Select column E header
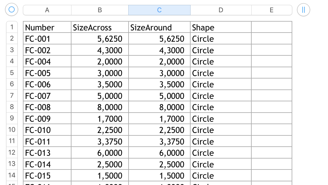This screenshot has height=185, width=328. pyautogui.click(x=272, y=10)
